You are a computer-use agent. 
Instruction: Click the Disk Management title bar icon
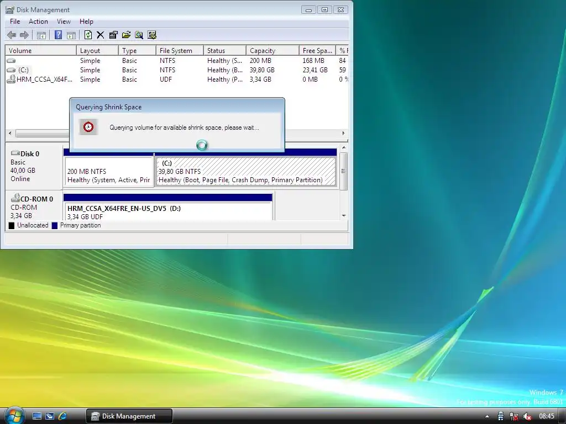pyautogui.click(x=10, y=10)
